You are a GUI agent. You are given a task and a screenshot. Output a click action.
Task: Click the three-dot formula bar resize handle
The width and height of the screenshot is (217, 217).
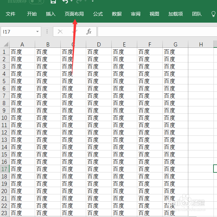point(47,32)
